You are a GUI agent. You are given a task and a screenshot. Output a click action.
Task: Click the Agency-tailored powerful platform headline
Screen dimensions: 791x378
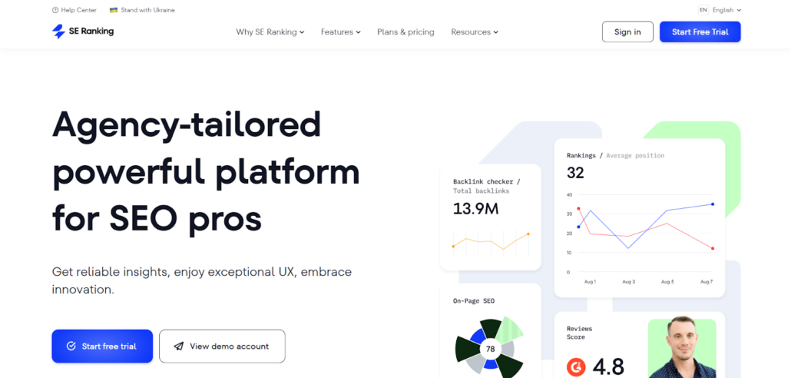coord(206,171)
